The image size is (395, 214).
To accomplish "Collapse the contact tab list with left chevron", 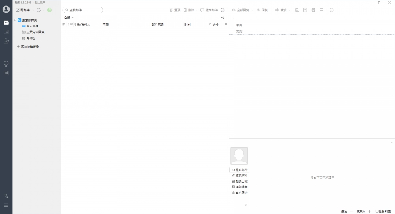I will click(x=246, y=205).
